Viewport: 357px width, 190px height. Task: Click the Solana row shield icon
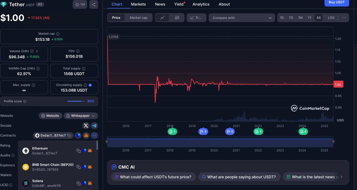coord(84,183)
